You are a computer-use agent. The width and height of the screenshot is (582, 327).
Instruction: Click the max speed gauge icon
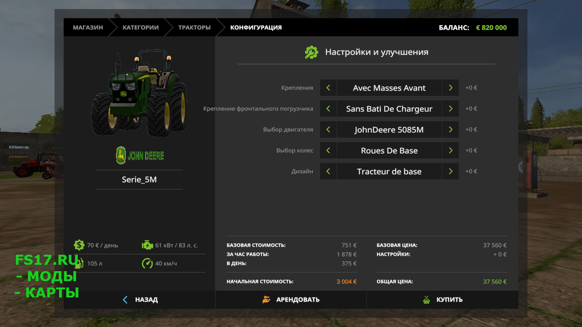click(x=147, y=263)
